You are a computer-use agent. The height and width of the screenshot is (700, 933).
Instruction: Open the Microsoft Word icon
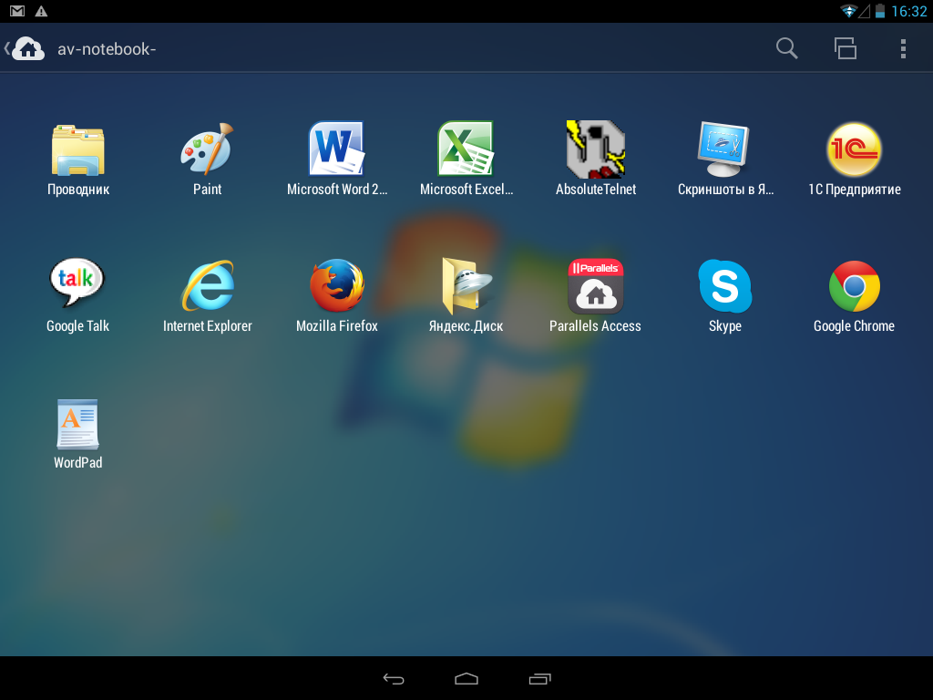tap(336, 149)
